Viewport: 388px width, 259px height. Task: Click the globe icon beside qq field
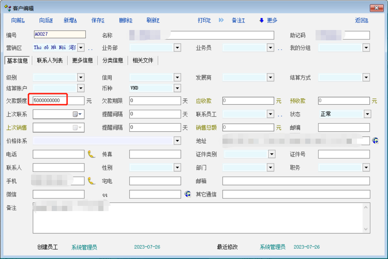188,194
